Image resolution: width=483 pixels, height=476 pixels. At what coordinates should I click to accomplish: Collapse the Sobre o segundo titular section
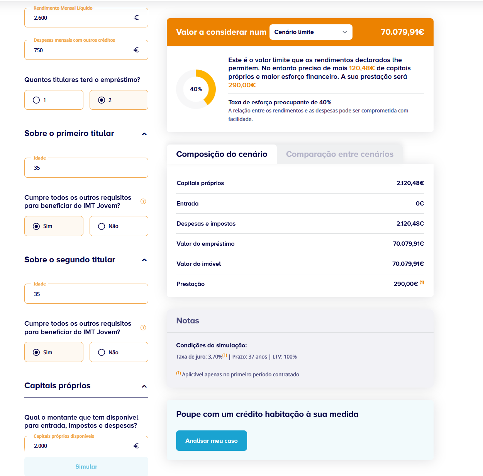pyautogui.click(x=144, y=260)
